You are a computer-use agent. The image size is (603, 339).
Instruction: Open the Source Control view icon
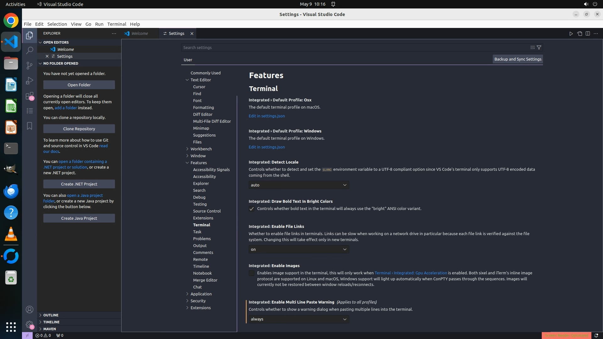coord(30,65)
